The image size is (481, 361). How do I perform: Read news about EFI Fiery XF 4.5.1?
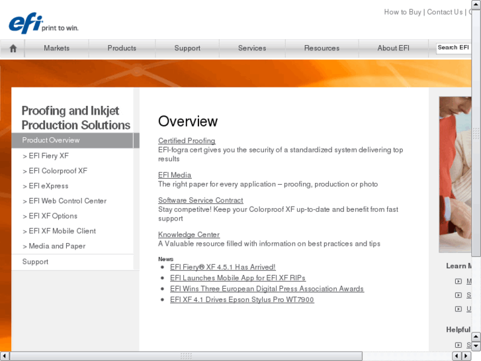[x=222, y=268]
